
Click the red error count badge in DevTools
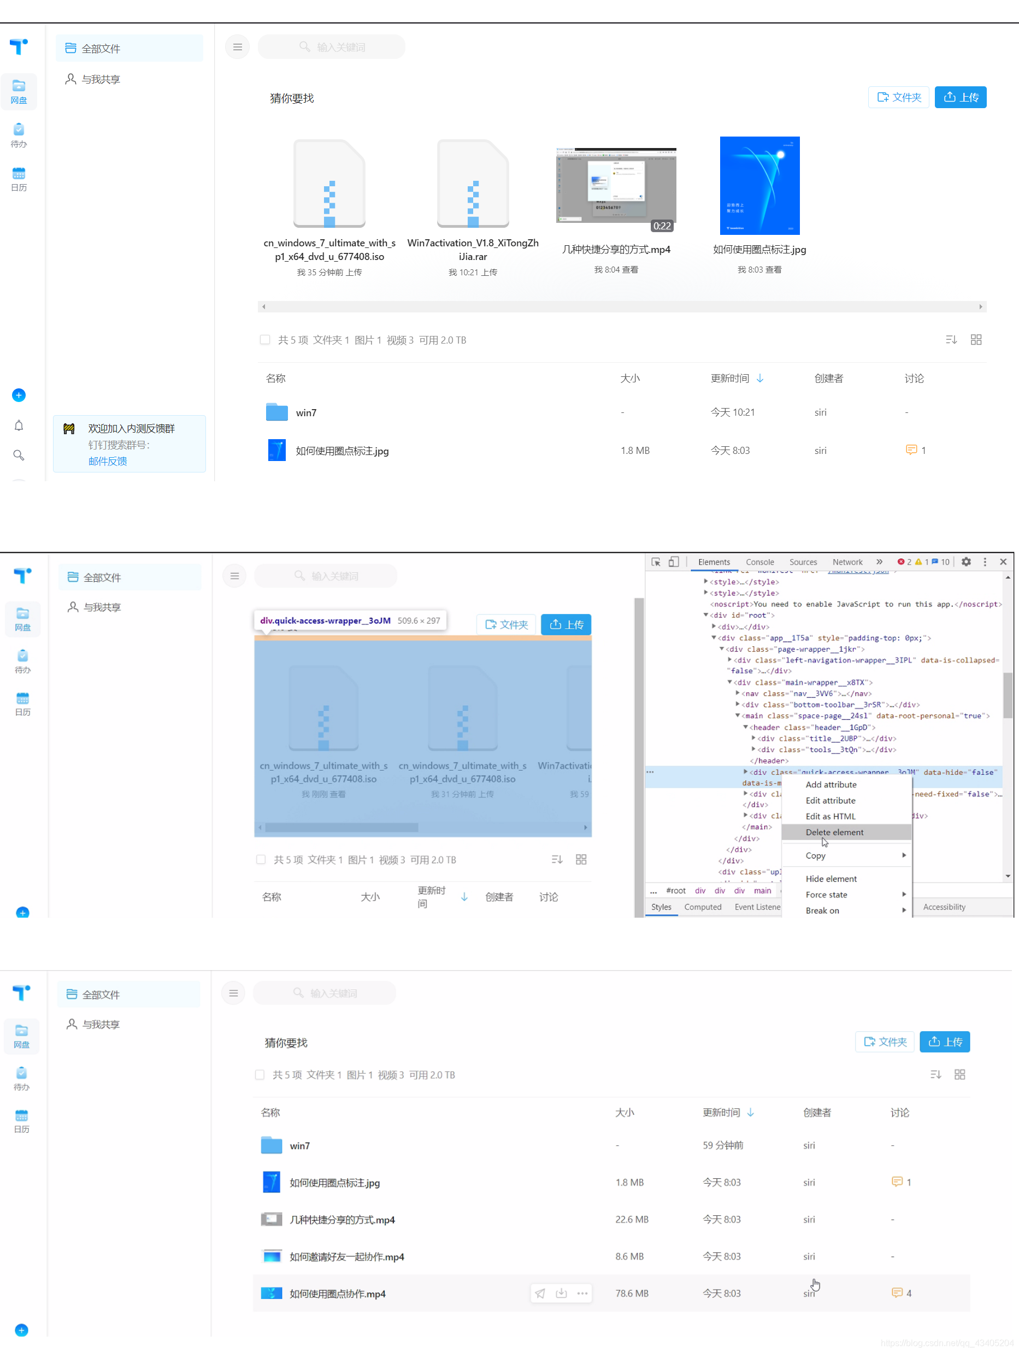tap(904, 562)
